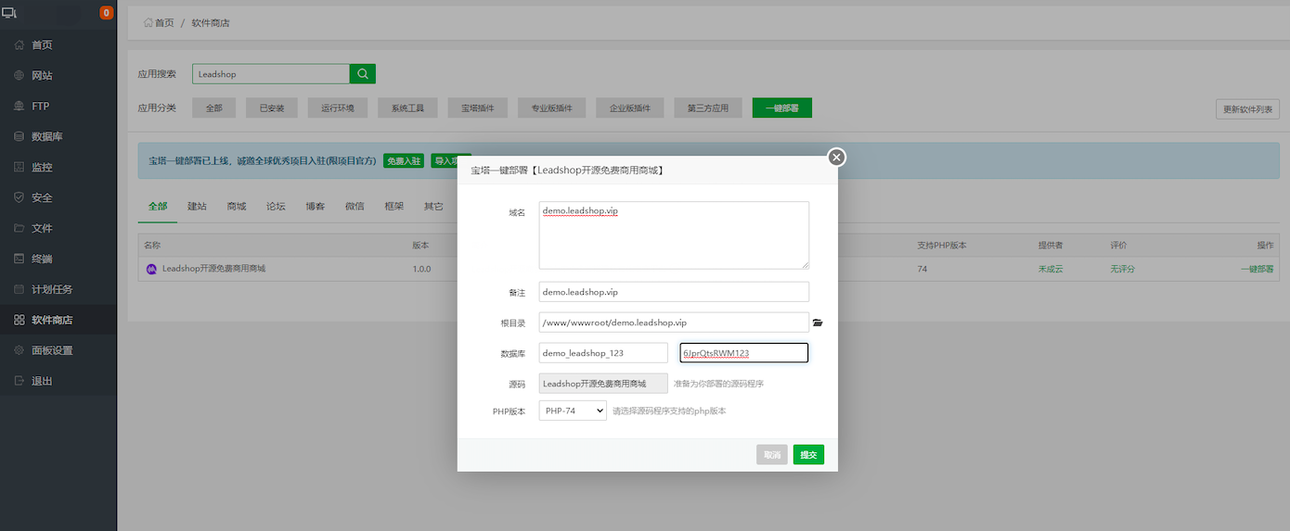Click 首页 breadcrumb link
The image size is (1290, 531).
pos(164,22)
